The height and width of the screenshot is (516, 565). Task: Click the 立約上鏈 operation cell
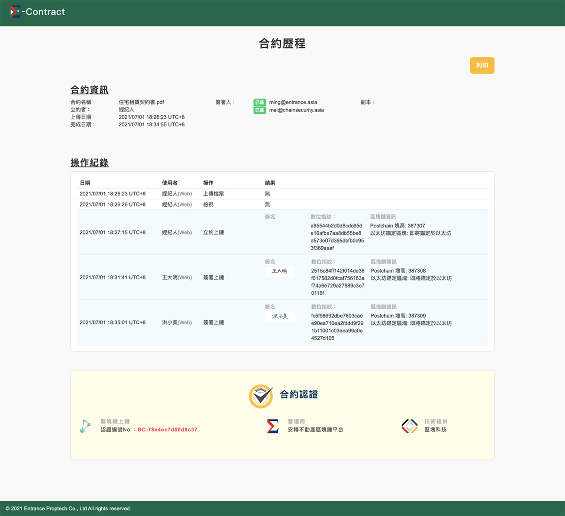(x=213, y=233)
